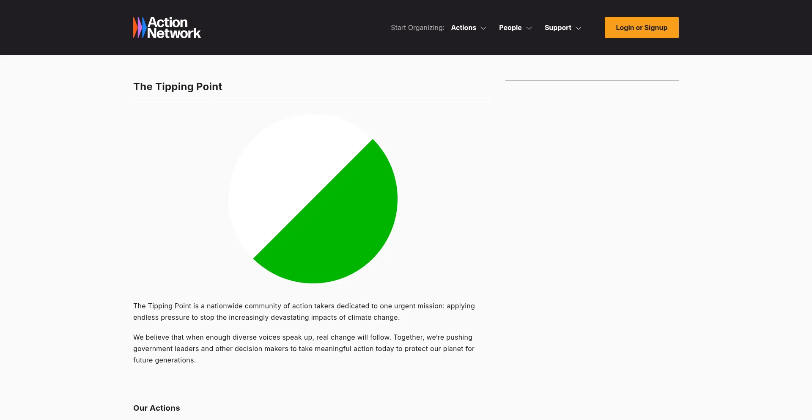
Task: Expand the chevron next to Actions
Action: click(483, 28)
